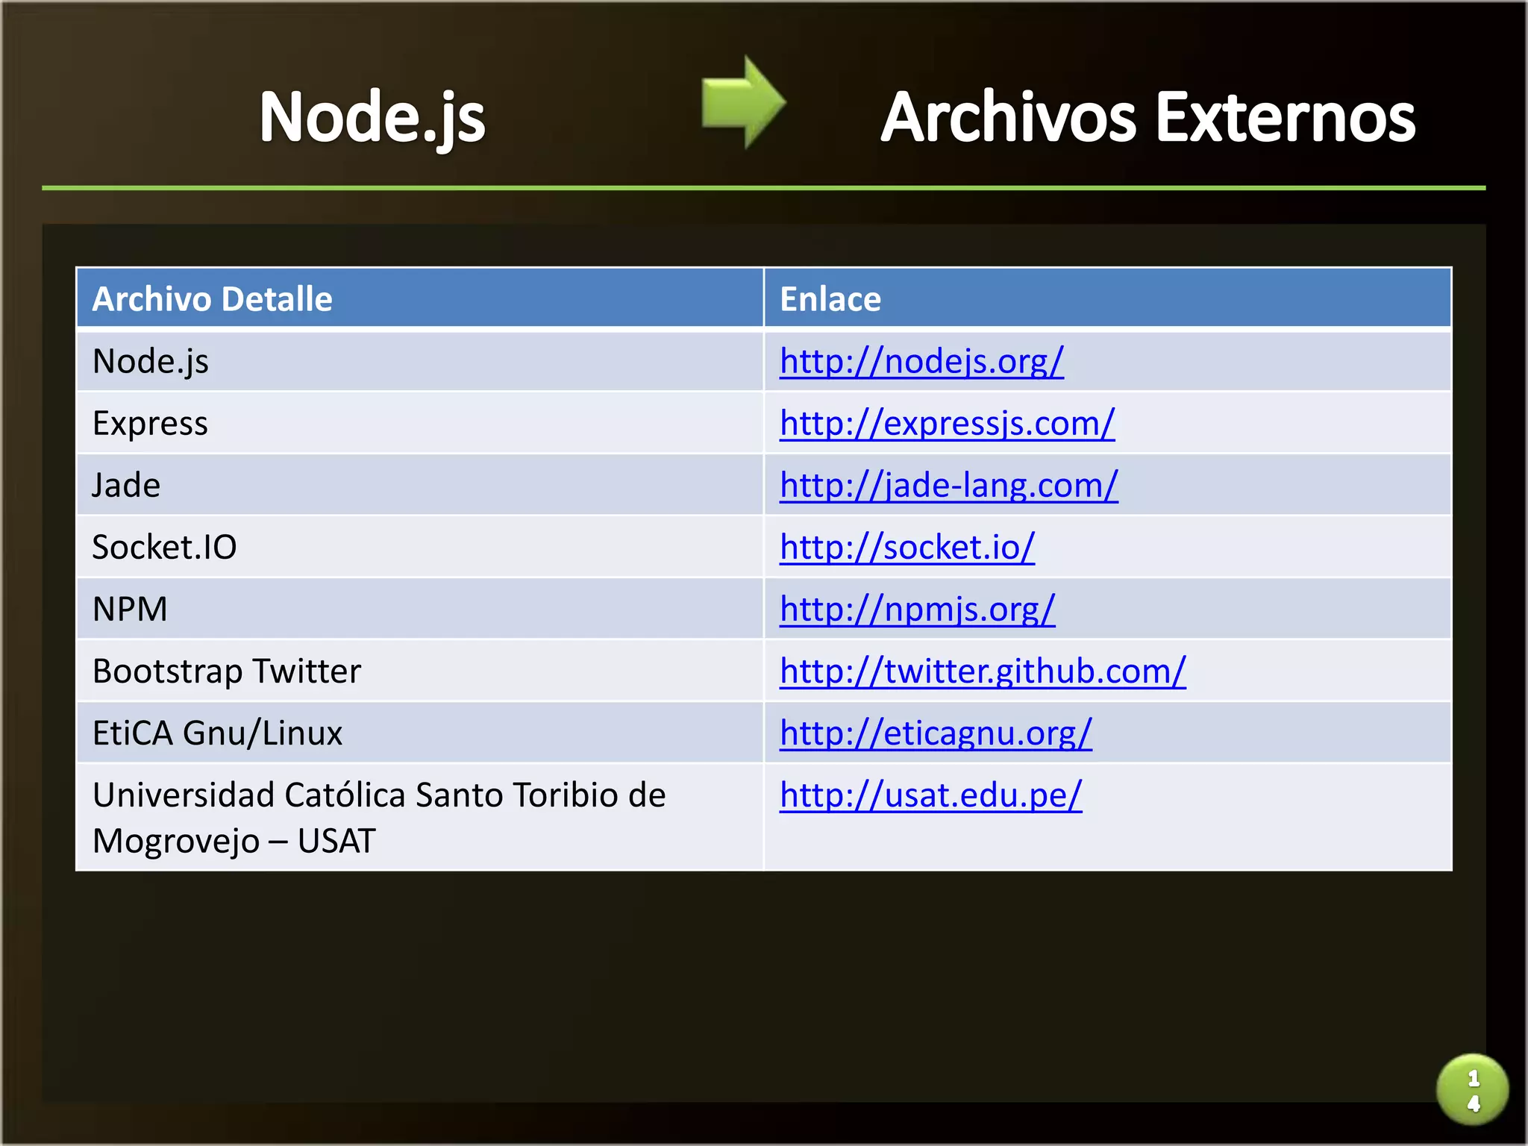Select the "Bootstrap Twitter" table cell
Viewport: 1528px width, 1146px height.
click(420, 671)
